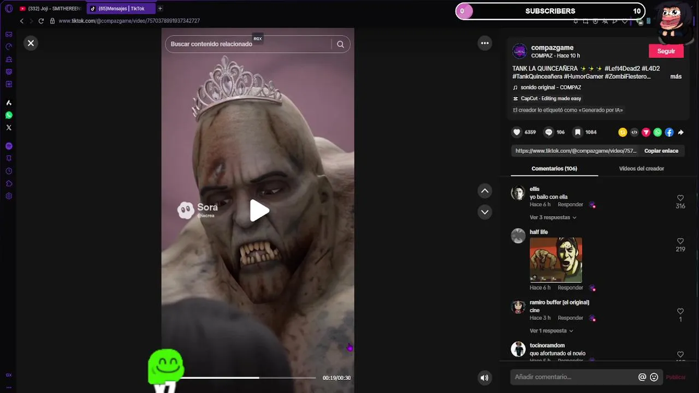
Task: Close the TikTok video viewer
Action: click(31, 43)
